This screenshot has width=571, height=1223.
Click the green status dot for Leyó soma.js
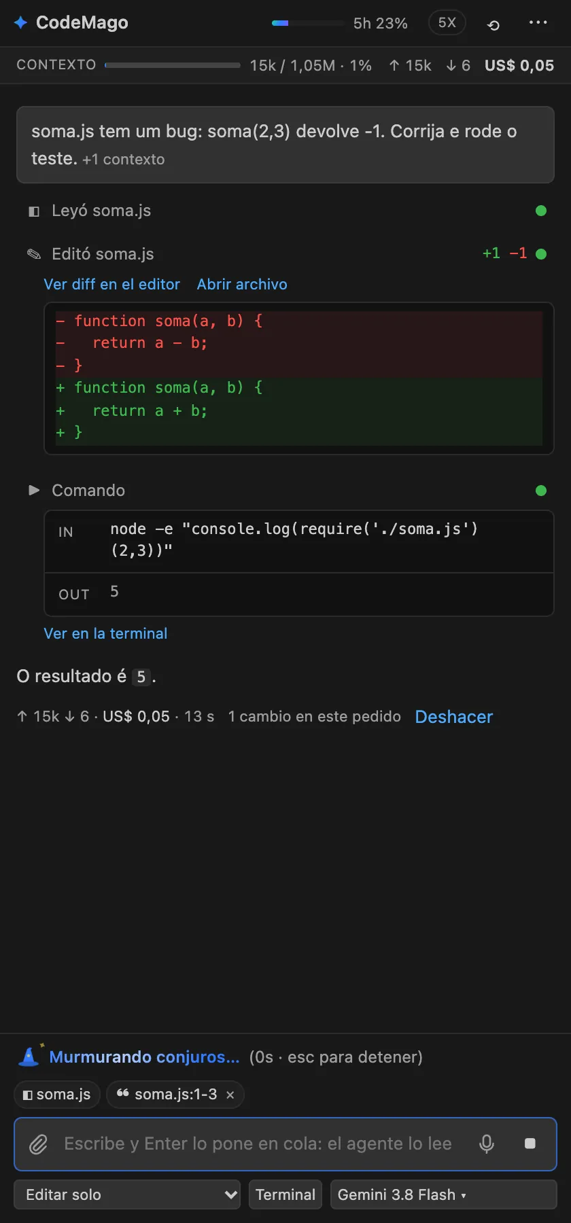tap(541, 211)
